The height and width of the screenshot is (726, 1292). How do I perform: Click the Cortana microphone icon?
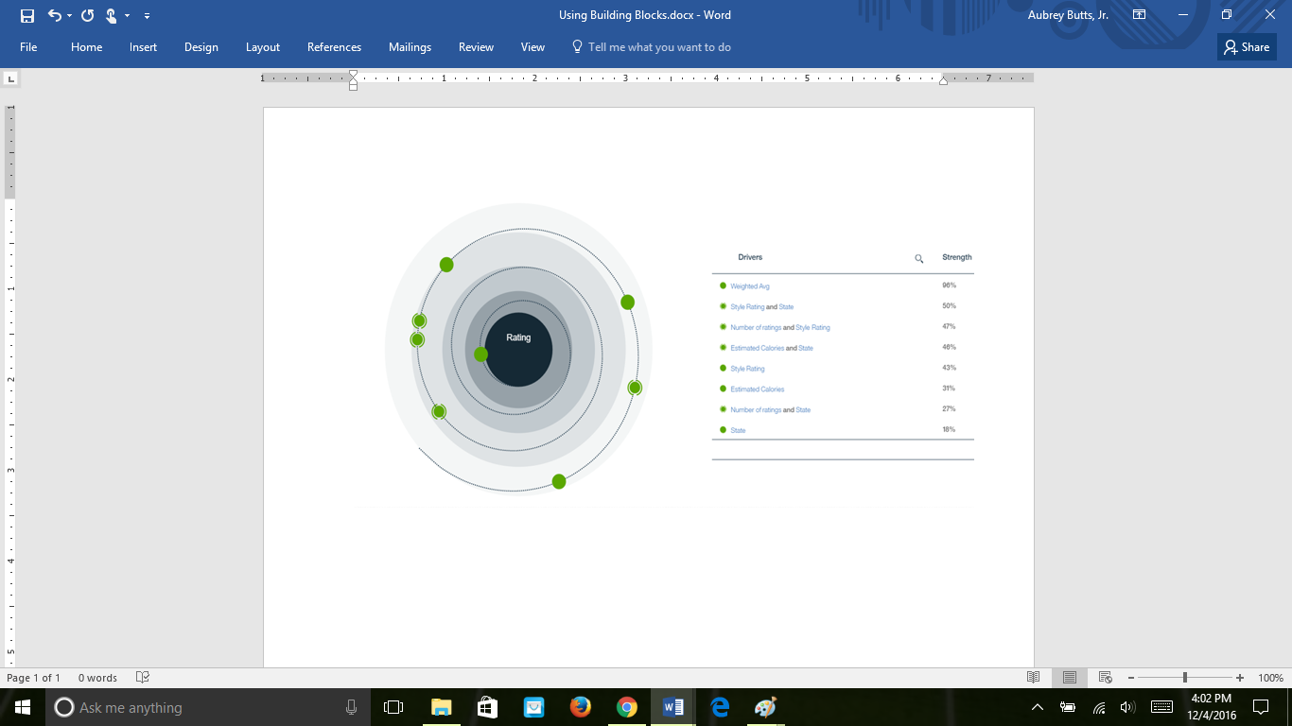(x=351, y=707)
